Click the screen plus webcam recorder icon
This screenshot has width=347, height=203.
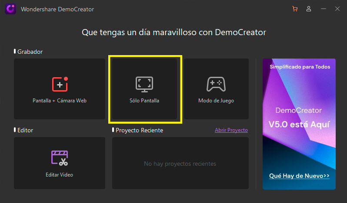60,84
